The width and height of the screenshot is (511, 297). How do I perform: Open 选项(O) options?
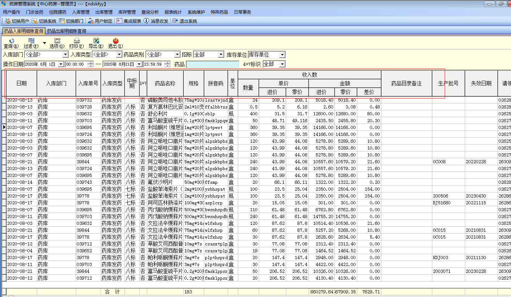coord(57,43)
